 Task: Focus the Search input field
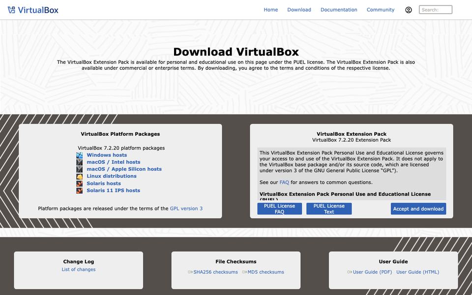[x=436, y=10]
